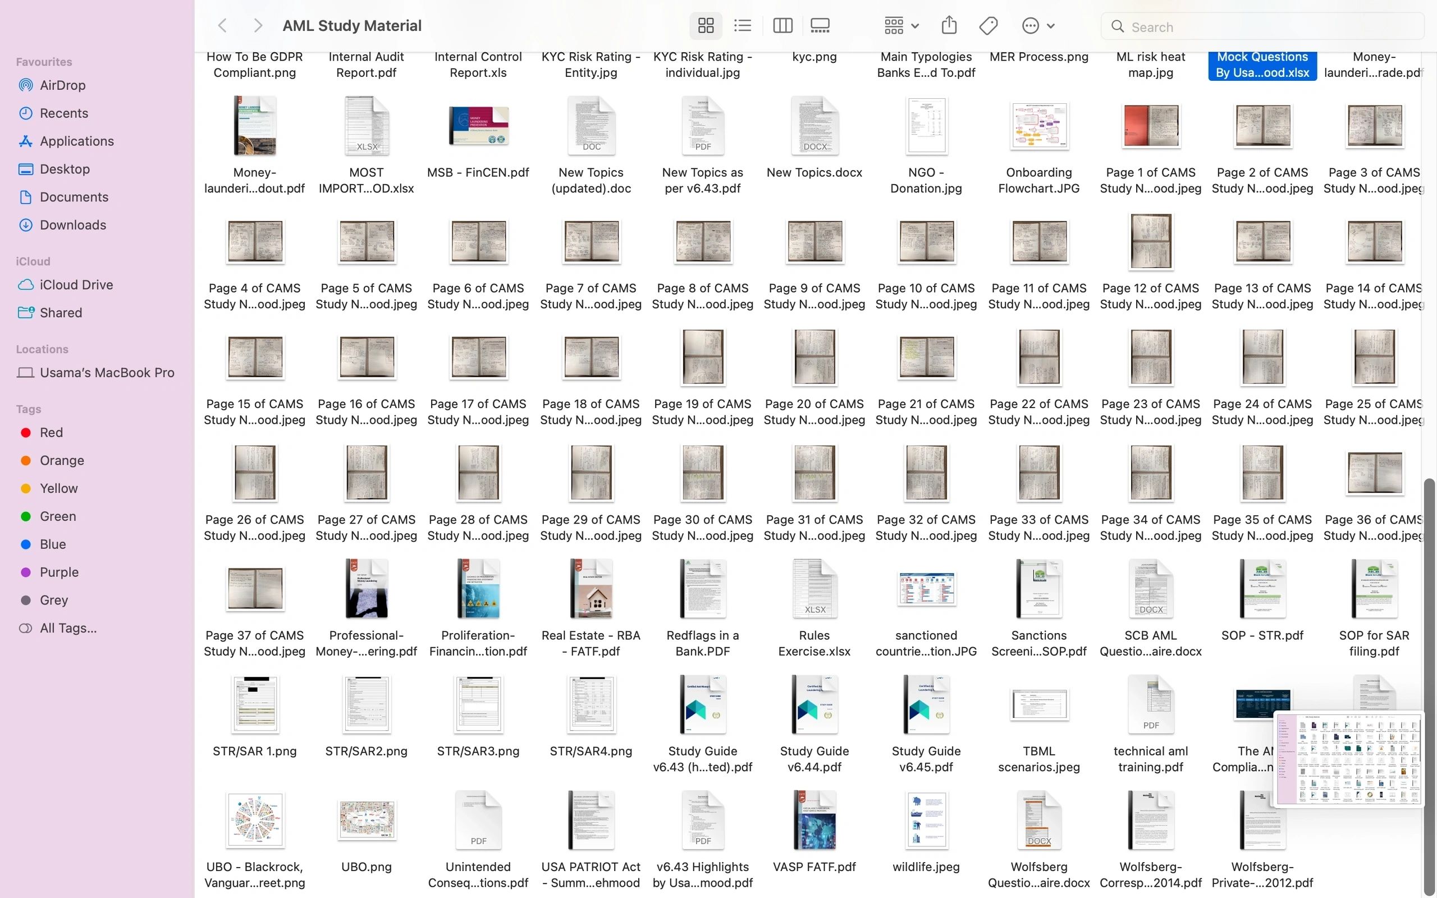Expand the Locations section in sidebar

[42, 349]
